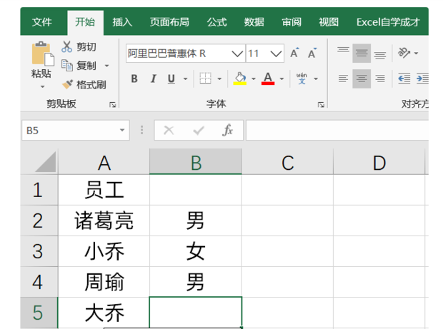Open the 视图 View tab
443x329 pixels.
[x=329, y=21]
